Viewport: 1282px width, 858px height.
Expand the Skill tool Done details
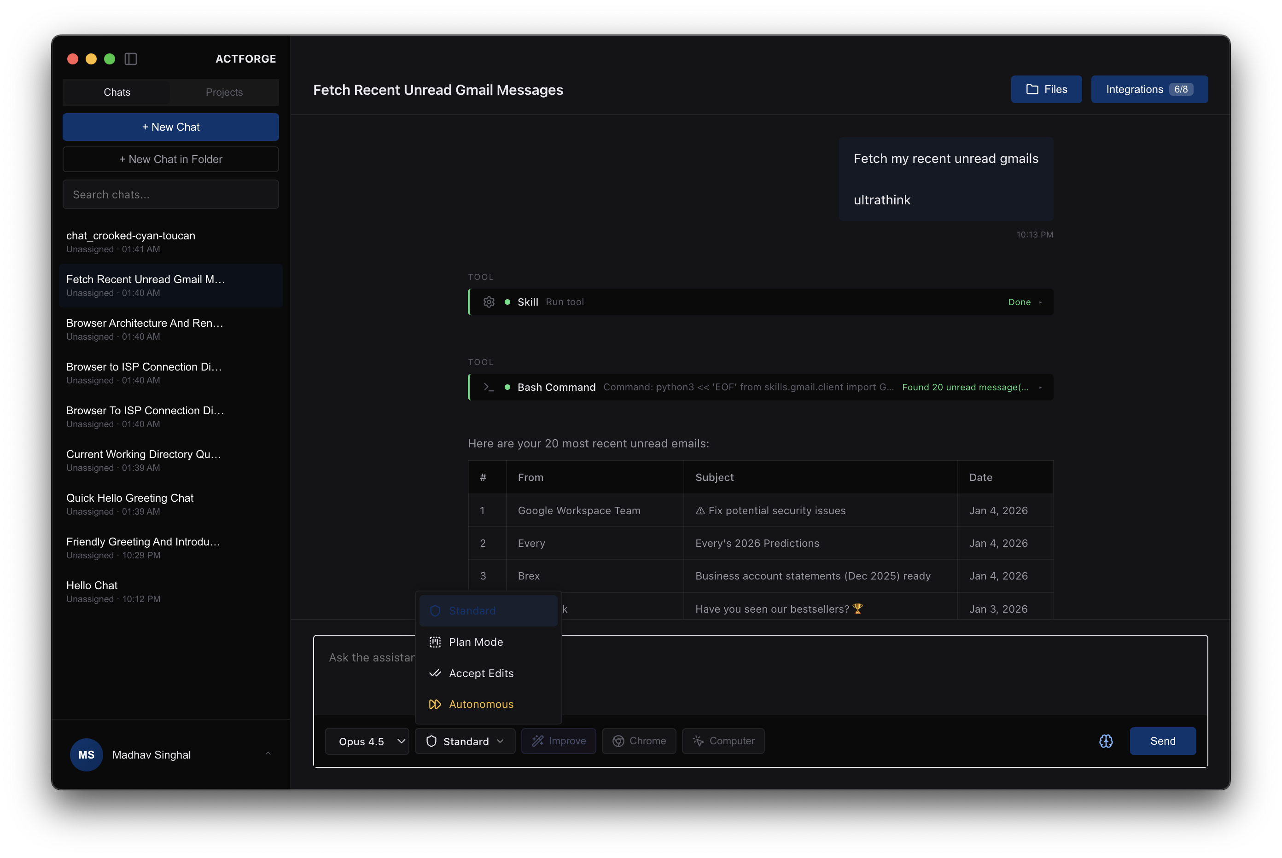click(1042, 301)
